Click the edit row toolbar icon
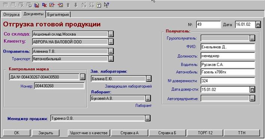265x139 pixels. (x=21, y=5)
